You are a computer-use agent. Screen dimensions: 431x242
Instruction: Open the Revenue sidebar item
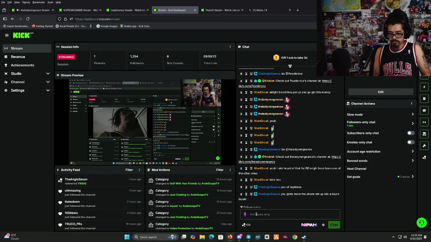point(27,57)
